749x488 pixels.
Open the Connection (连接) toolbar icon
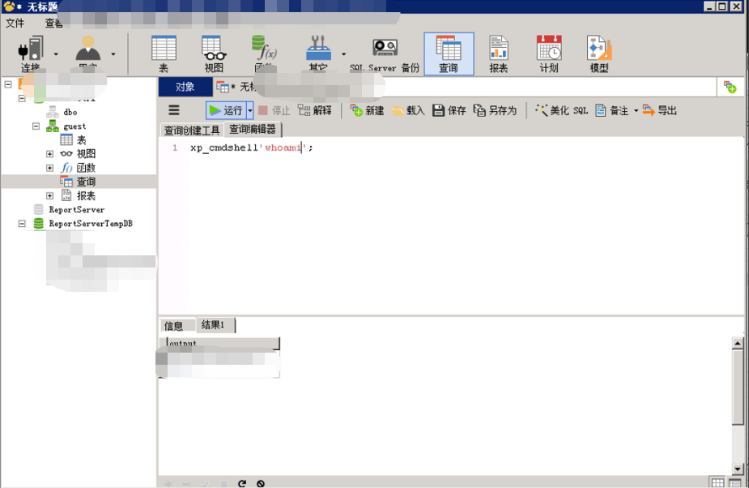pos(31,54)
